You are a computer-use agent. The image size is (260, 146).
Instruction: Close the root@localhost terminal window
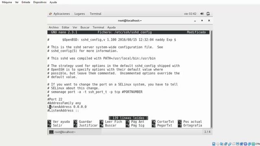[x=209, y=21]
